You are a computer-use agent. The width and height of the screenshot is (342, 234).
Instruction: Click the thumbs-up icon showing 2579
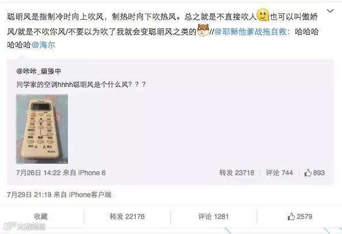tap(291, 217)
